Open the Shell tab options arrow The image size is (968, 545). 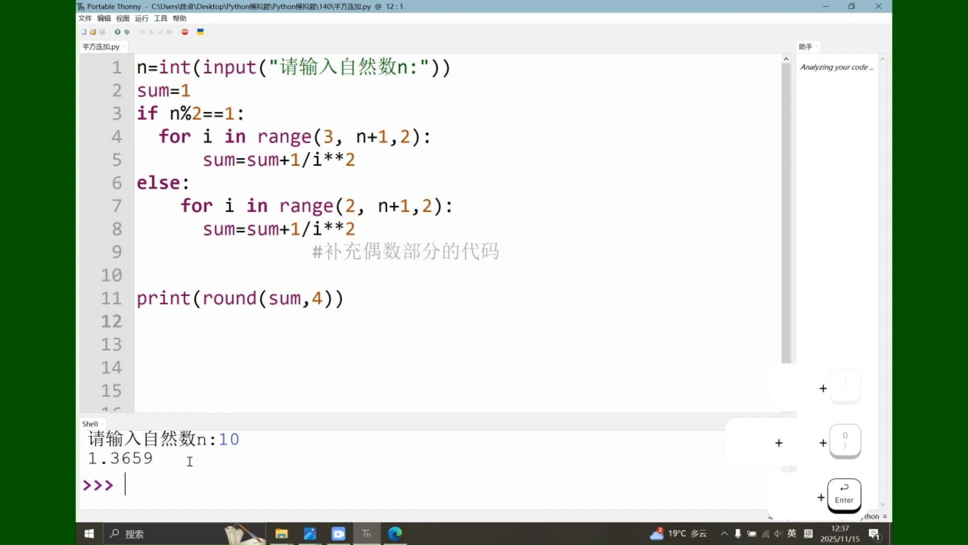click(101, 424)
